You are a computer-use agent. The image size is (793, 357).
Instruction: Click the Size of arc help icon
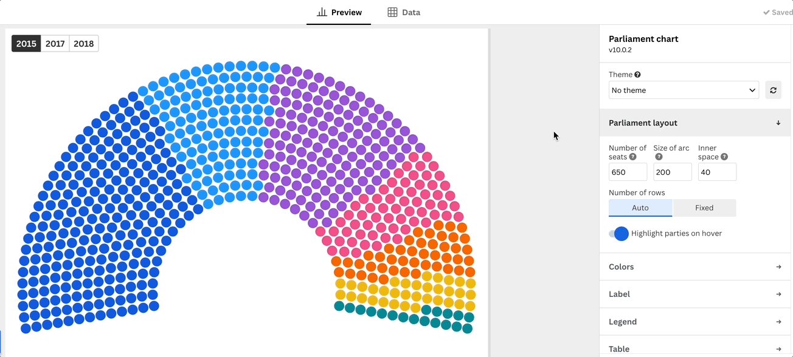[x=659, y=157]
